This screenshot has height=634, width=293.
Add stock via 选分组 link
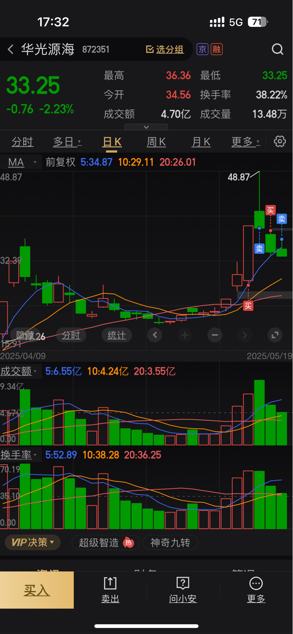point(165,49)
